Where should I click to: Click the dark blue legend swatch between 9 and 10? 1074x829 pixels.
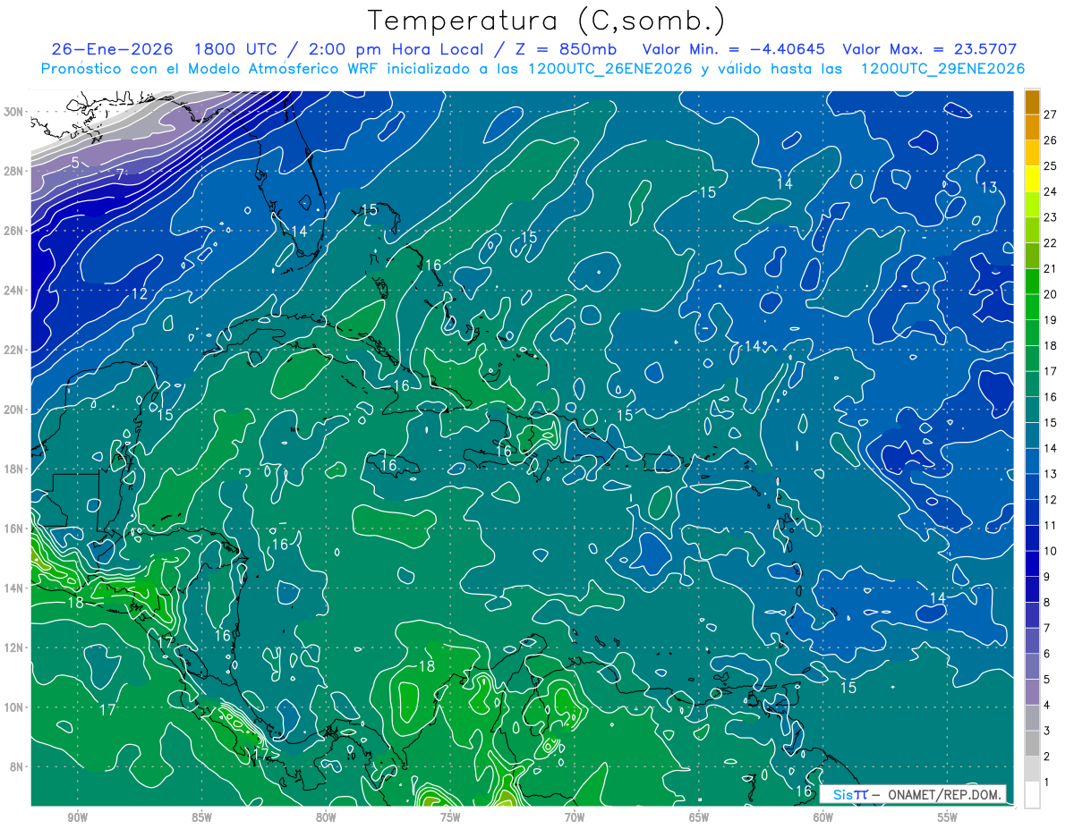1032,563
